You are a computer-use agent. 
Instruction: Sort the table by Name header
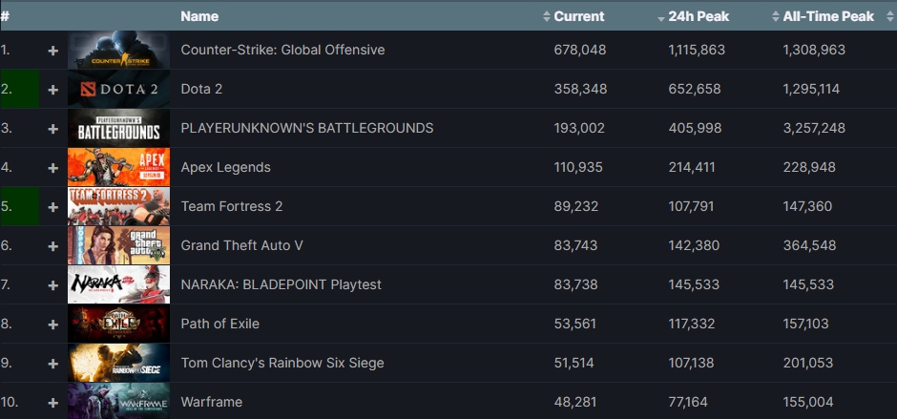(x=199, y=16)
